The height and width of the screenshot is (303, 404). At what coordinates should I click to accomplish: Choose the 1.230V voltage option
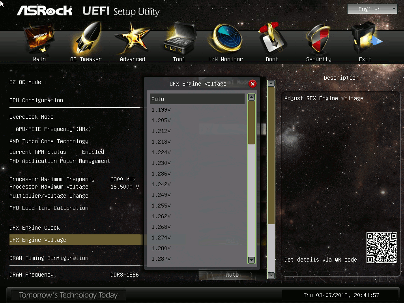[x=197, y=163]
